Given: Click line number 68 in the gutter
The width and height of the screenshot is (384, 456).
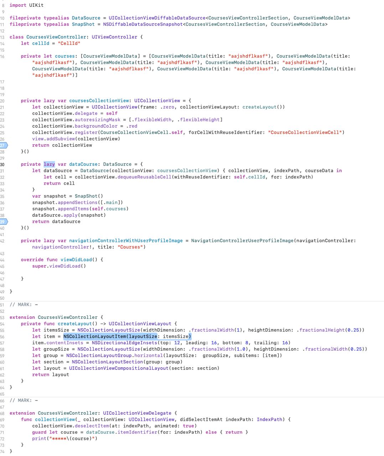Looking at the screenshot, I should 2,413.
